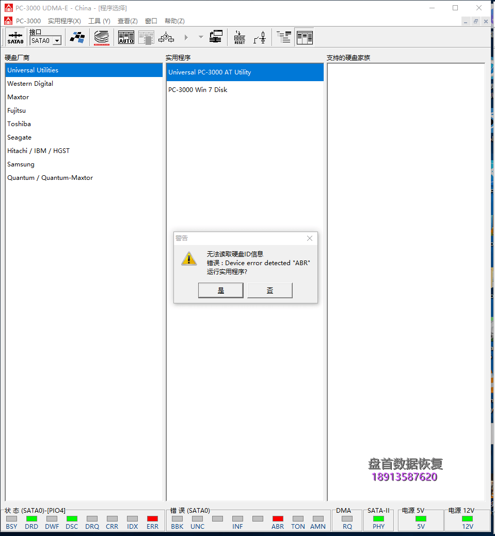Close the inner 程序选择 child window
This screenshot has width=495, height=536.
(486, 22)
